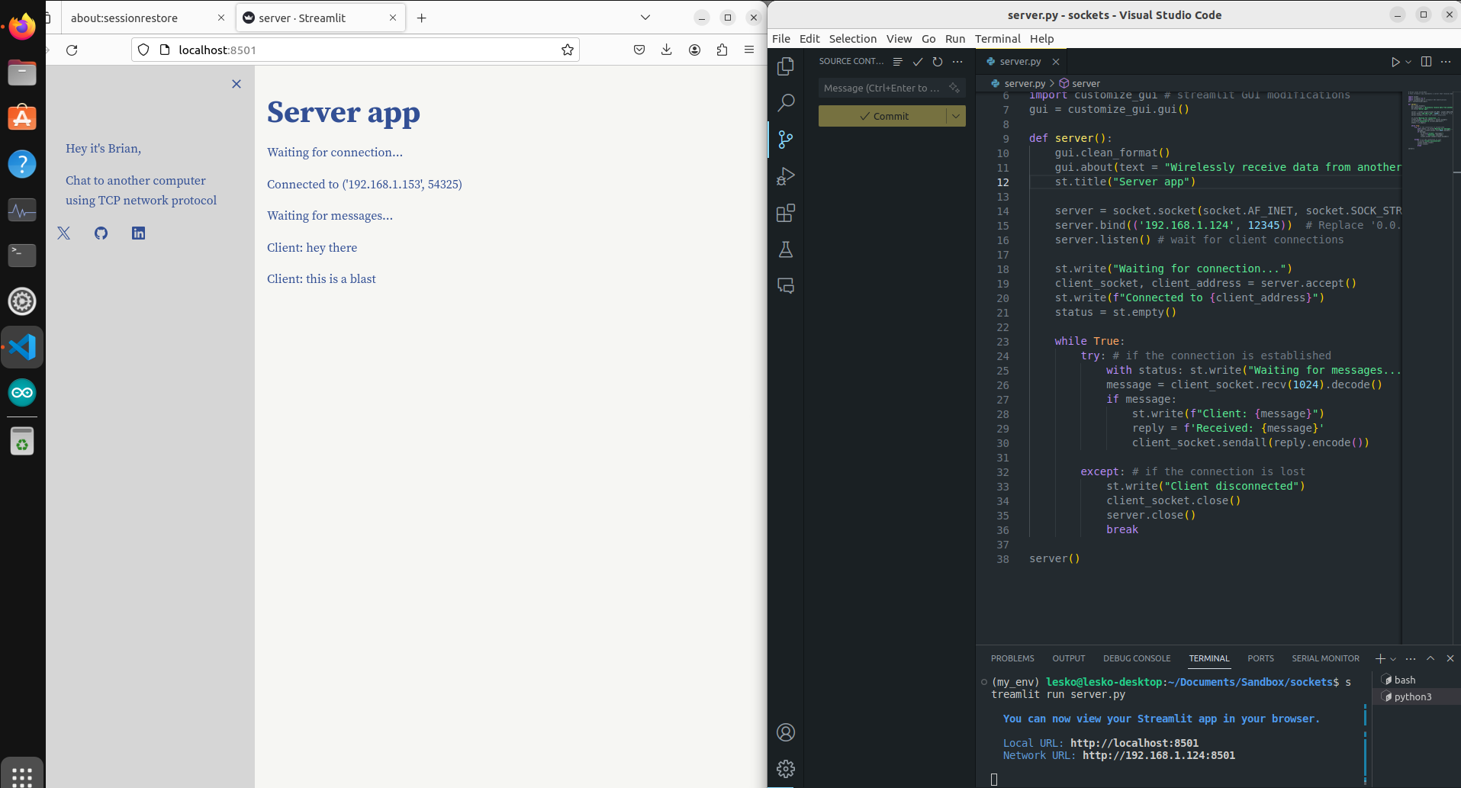Image resolution: width=1461 pixels, height=788 pixels.
Task: Switch to the DEBUG CONSOLE tab
Action: (x=1137, y=659)
